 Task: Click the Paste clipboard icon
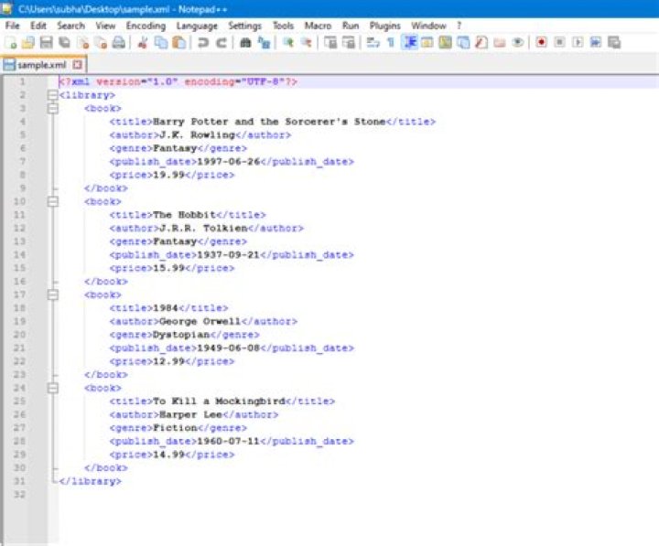(x=179, y=42)
